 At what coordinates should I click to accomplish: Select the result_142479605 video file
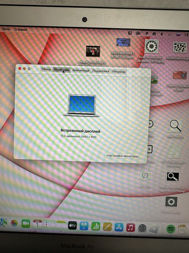(93, 55)
